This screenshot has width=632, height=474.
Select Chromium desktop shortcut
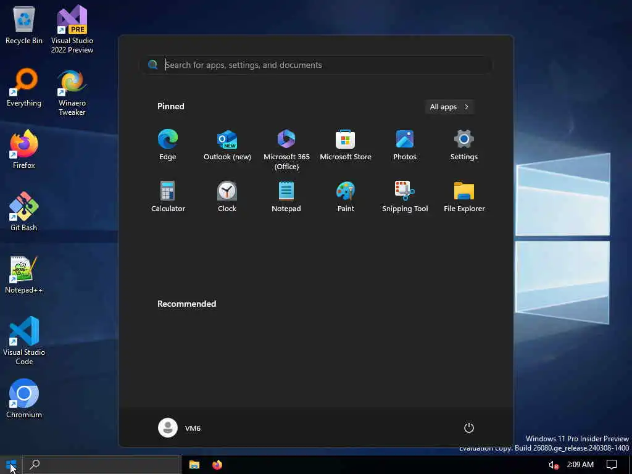coord(24,399)
